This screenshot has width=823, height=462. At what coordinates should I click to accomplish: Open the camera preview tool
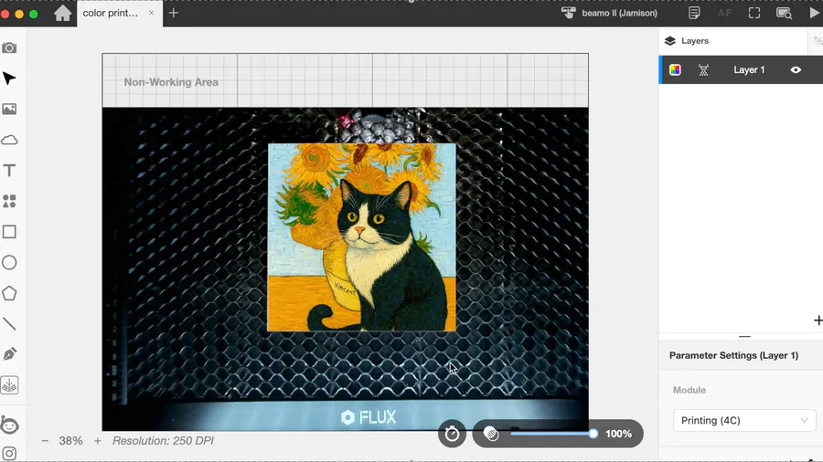[x=9, y=48]
